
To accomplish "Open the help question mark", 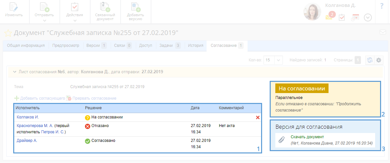I will pos(382,6).
